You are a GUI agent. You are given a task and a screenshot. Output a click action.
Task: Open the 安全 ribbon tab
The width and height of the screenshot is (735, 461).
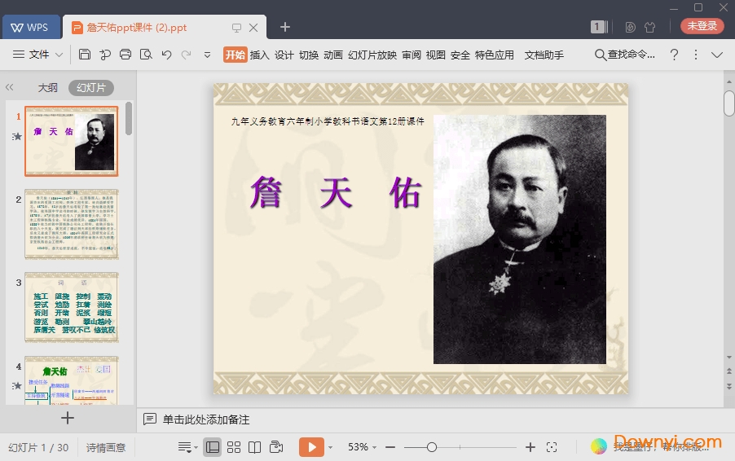coord(460,55)
